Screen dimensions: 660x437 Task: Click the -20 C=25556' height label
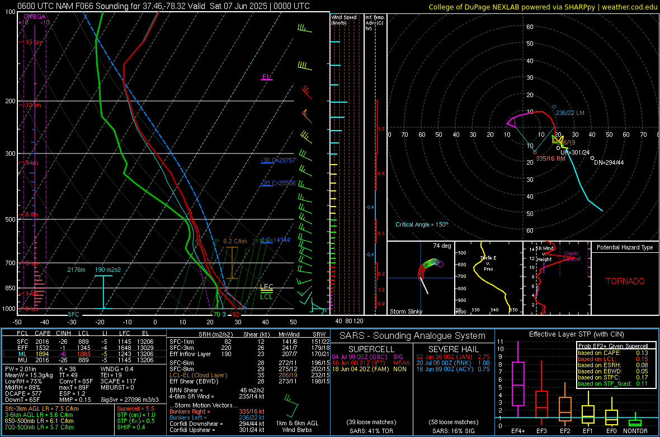coord(279,183)
